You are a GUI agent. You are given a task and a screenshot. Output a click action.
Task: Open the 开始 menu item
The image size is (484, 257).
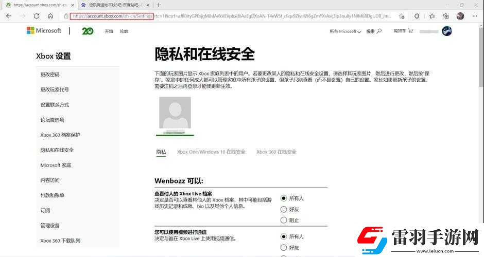pyautogui.click(x=109, y=31)
